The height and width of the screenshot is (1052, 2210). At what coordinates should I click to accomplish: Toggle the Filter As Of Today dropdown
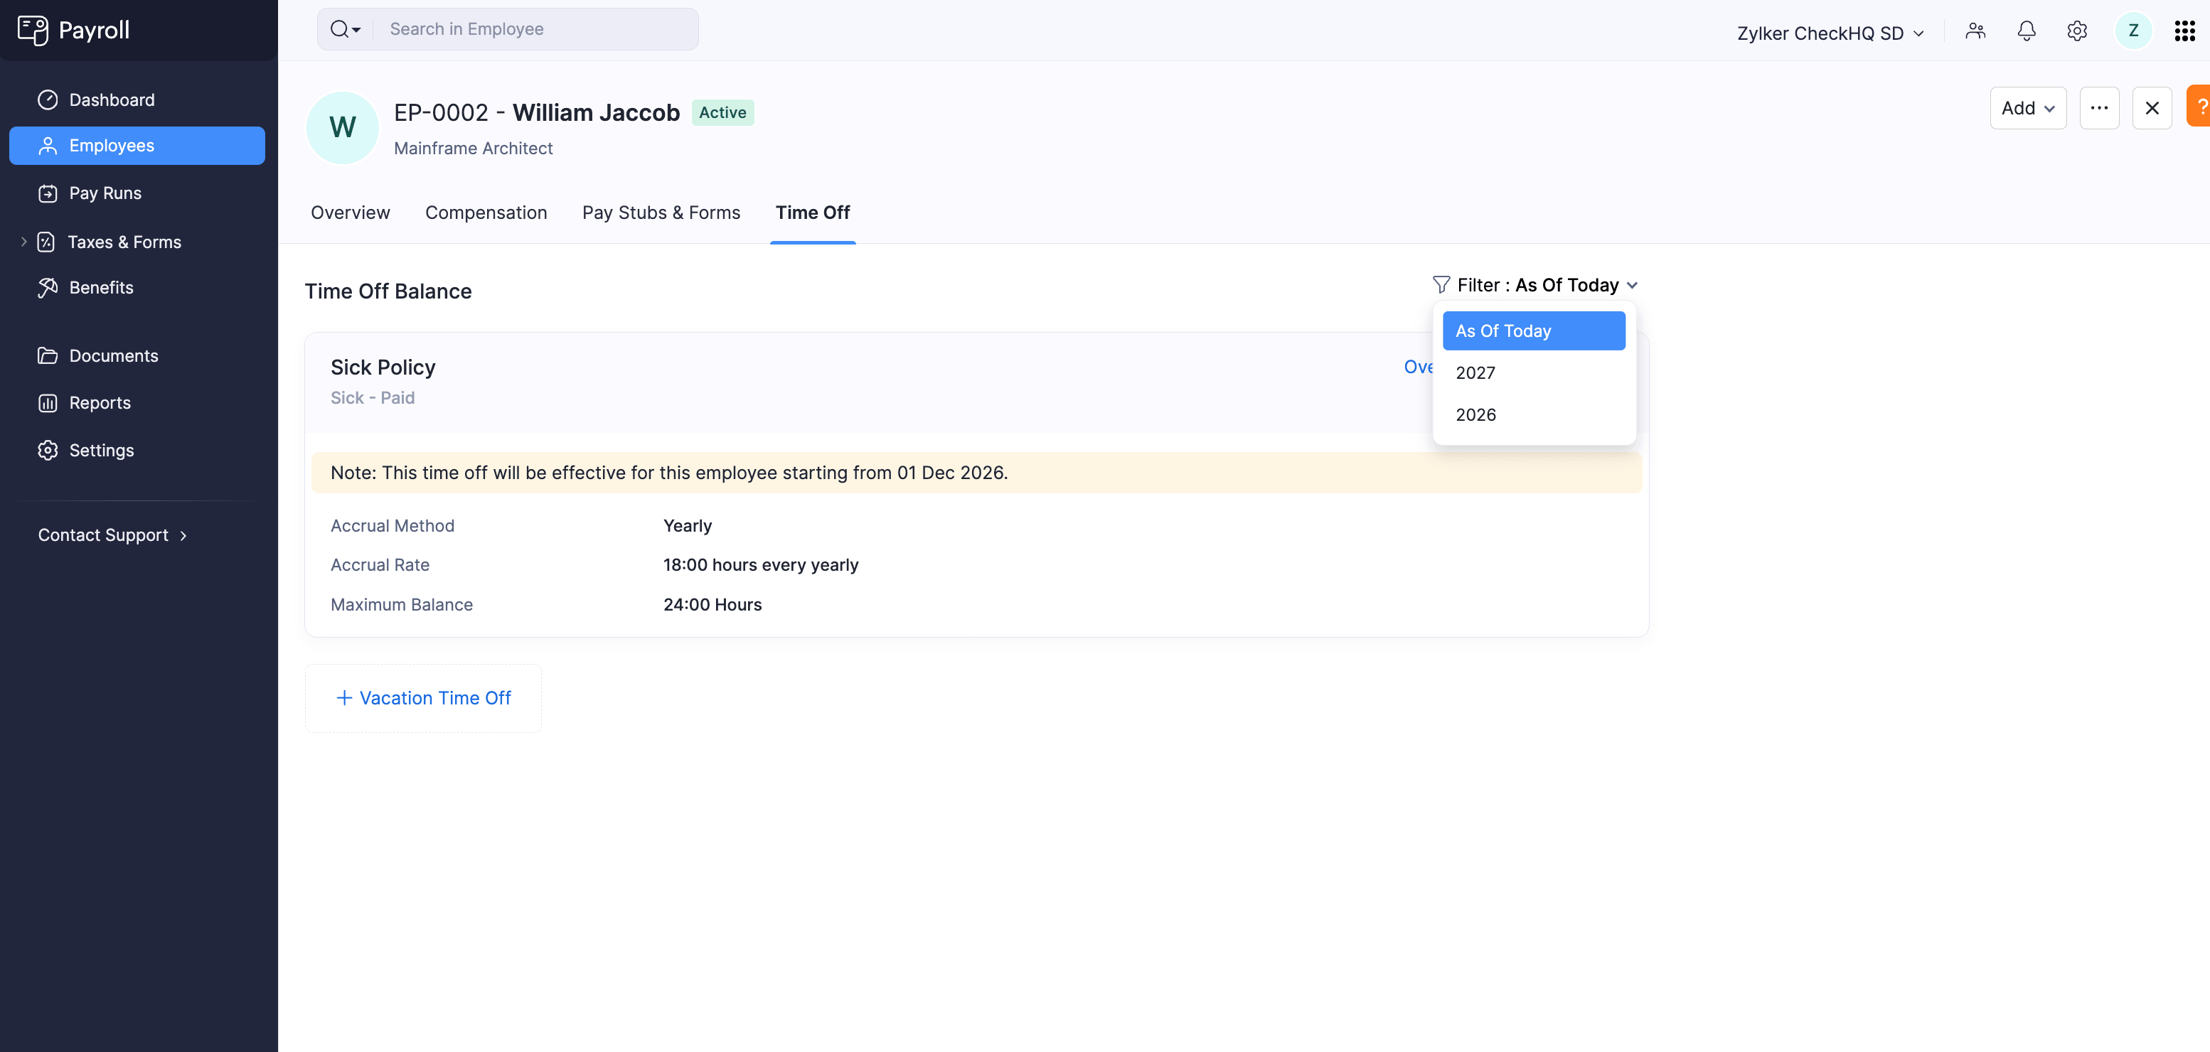(1534, 284)
